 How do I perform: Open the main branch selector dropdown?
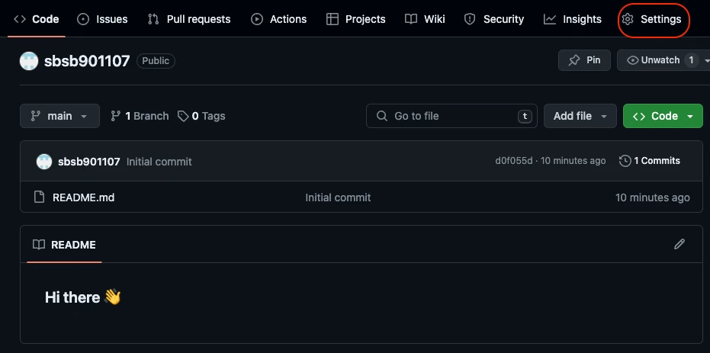pos(59,116)
